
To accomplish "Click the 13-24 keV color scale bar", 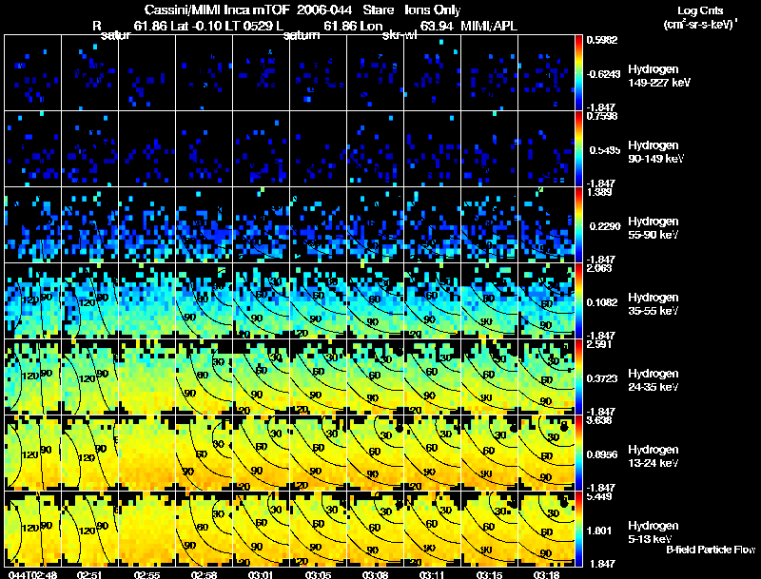I will pos(578,453).
